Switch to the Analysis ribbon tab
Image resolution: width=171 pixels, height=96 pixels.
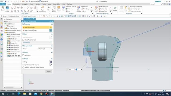[x=25, y=4]
